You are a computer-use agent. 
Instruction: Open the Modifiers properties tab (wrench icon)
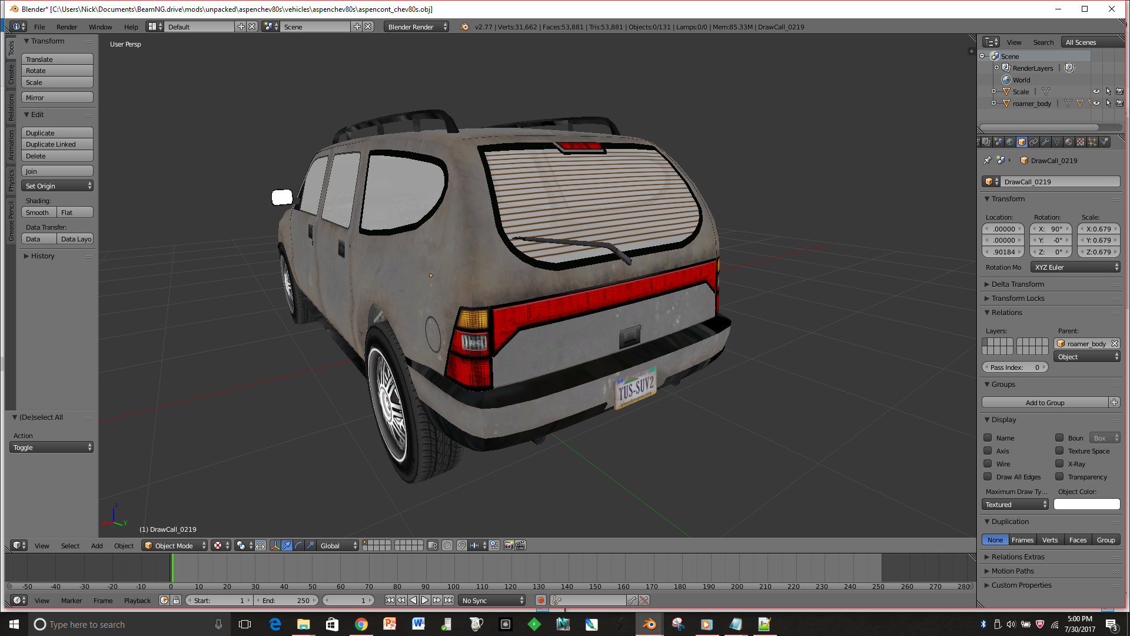click(x=1045, y=142)
